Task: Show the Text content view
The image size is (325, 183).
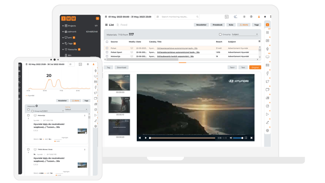Action: click(243, 67)
